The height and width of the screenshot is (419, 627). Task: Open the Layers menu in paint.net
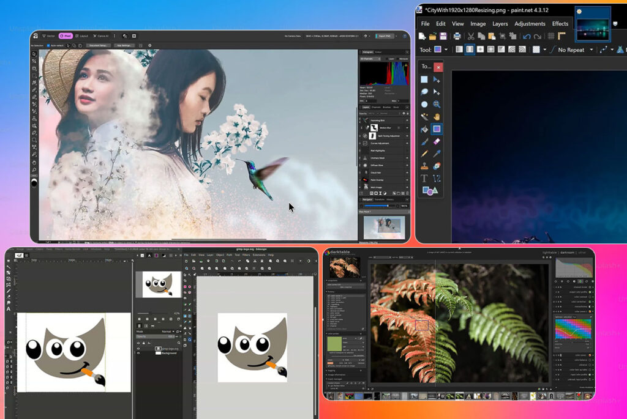click(x=500, y=24)
